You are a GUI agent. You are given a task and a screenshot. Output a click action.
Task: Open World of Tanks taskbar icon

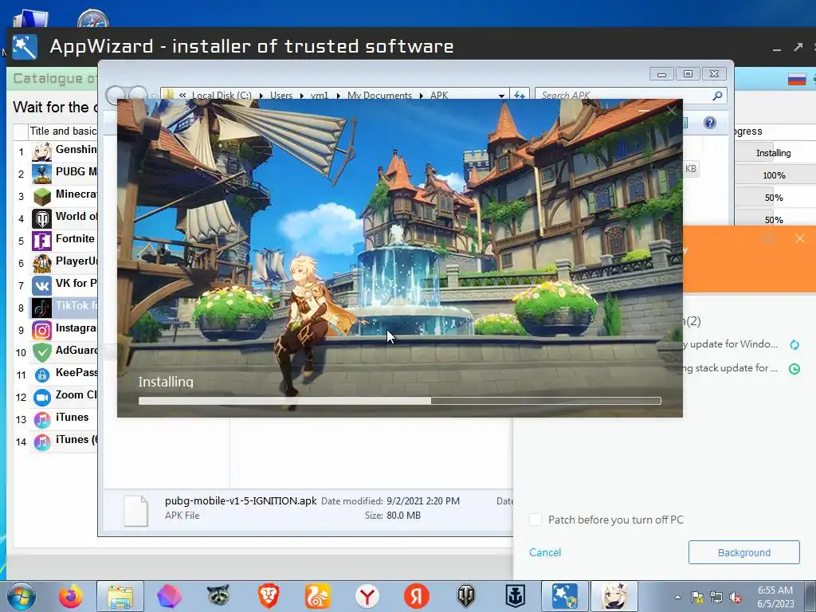click(x=465, y=596)
